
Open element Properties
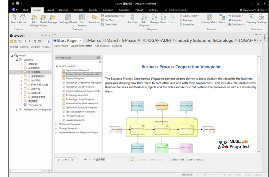(x=187, y=24)
